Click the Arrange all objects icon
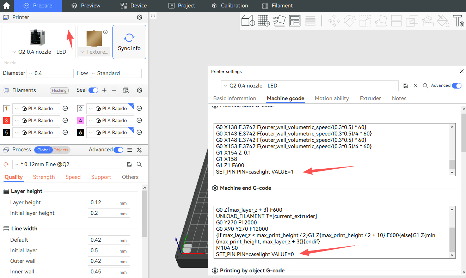Image resolution: width=466 pixels, height=278 pixels. (x=294, y=20)
